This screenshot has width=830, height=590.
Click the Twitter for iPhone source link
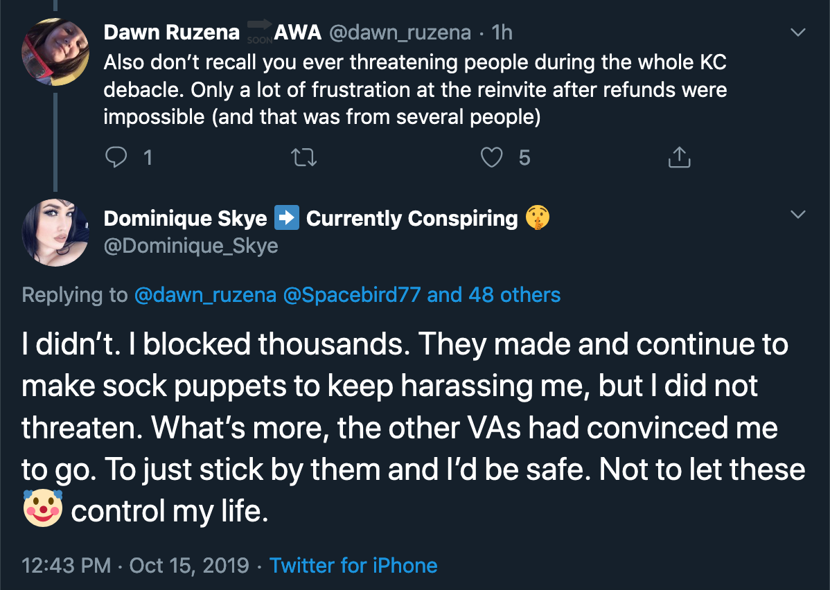(353, 566)
